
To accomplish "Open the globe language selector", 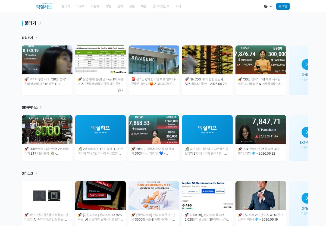I will pyautogui.click(x=268, y=6).
